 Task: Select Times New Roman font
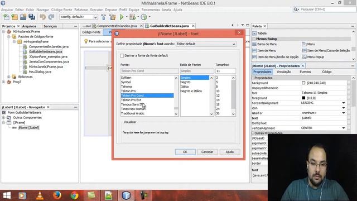coord(133,109)
